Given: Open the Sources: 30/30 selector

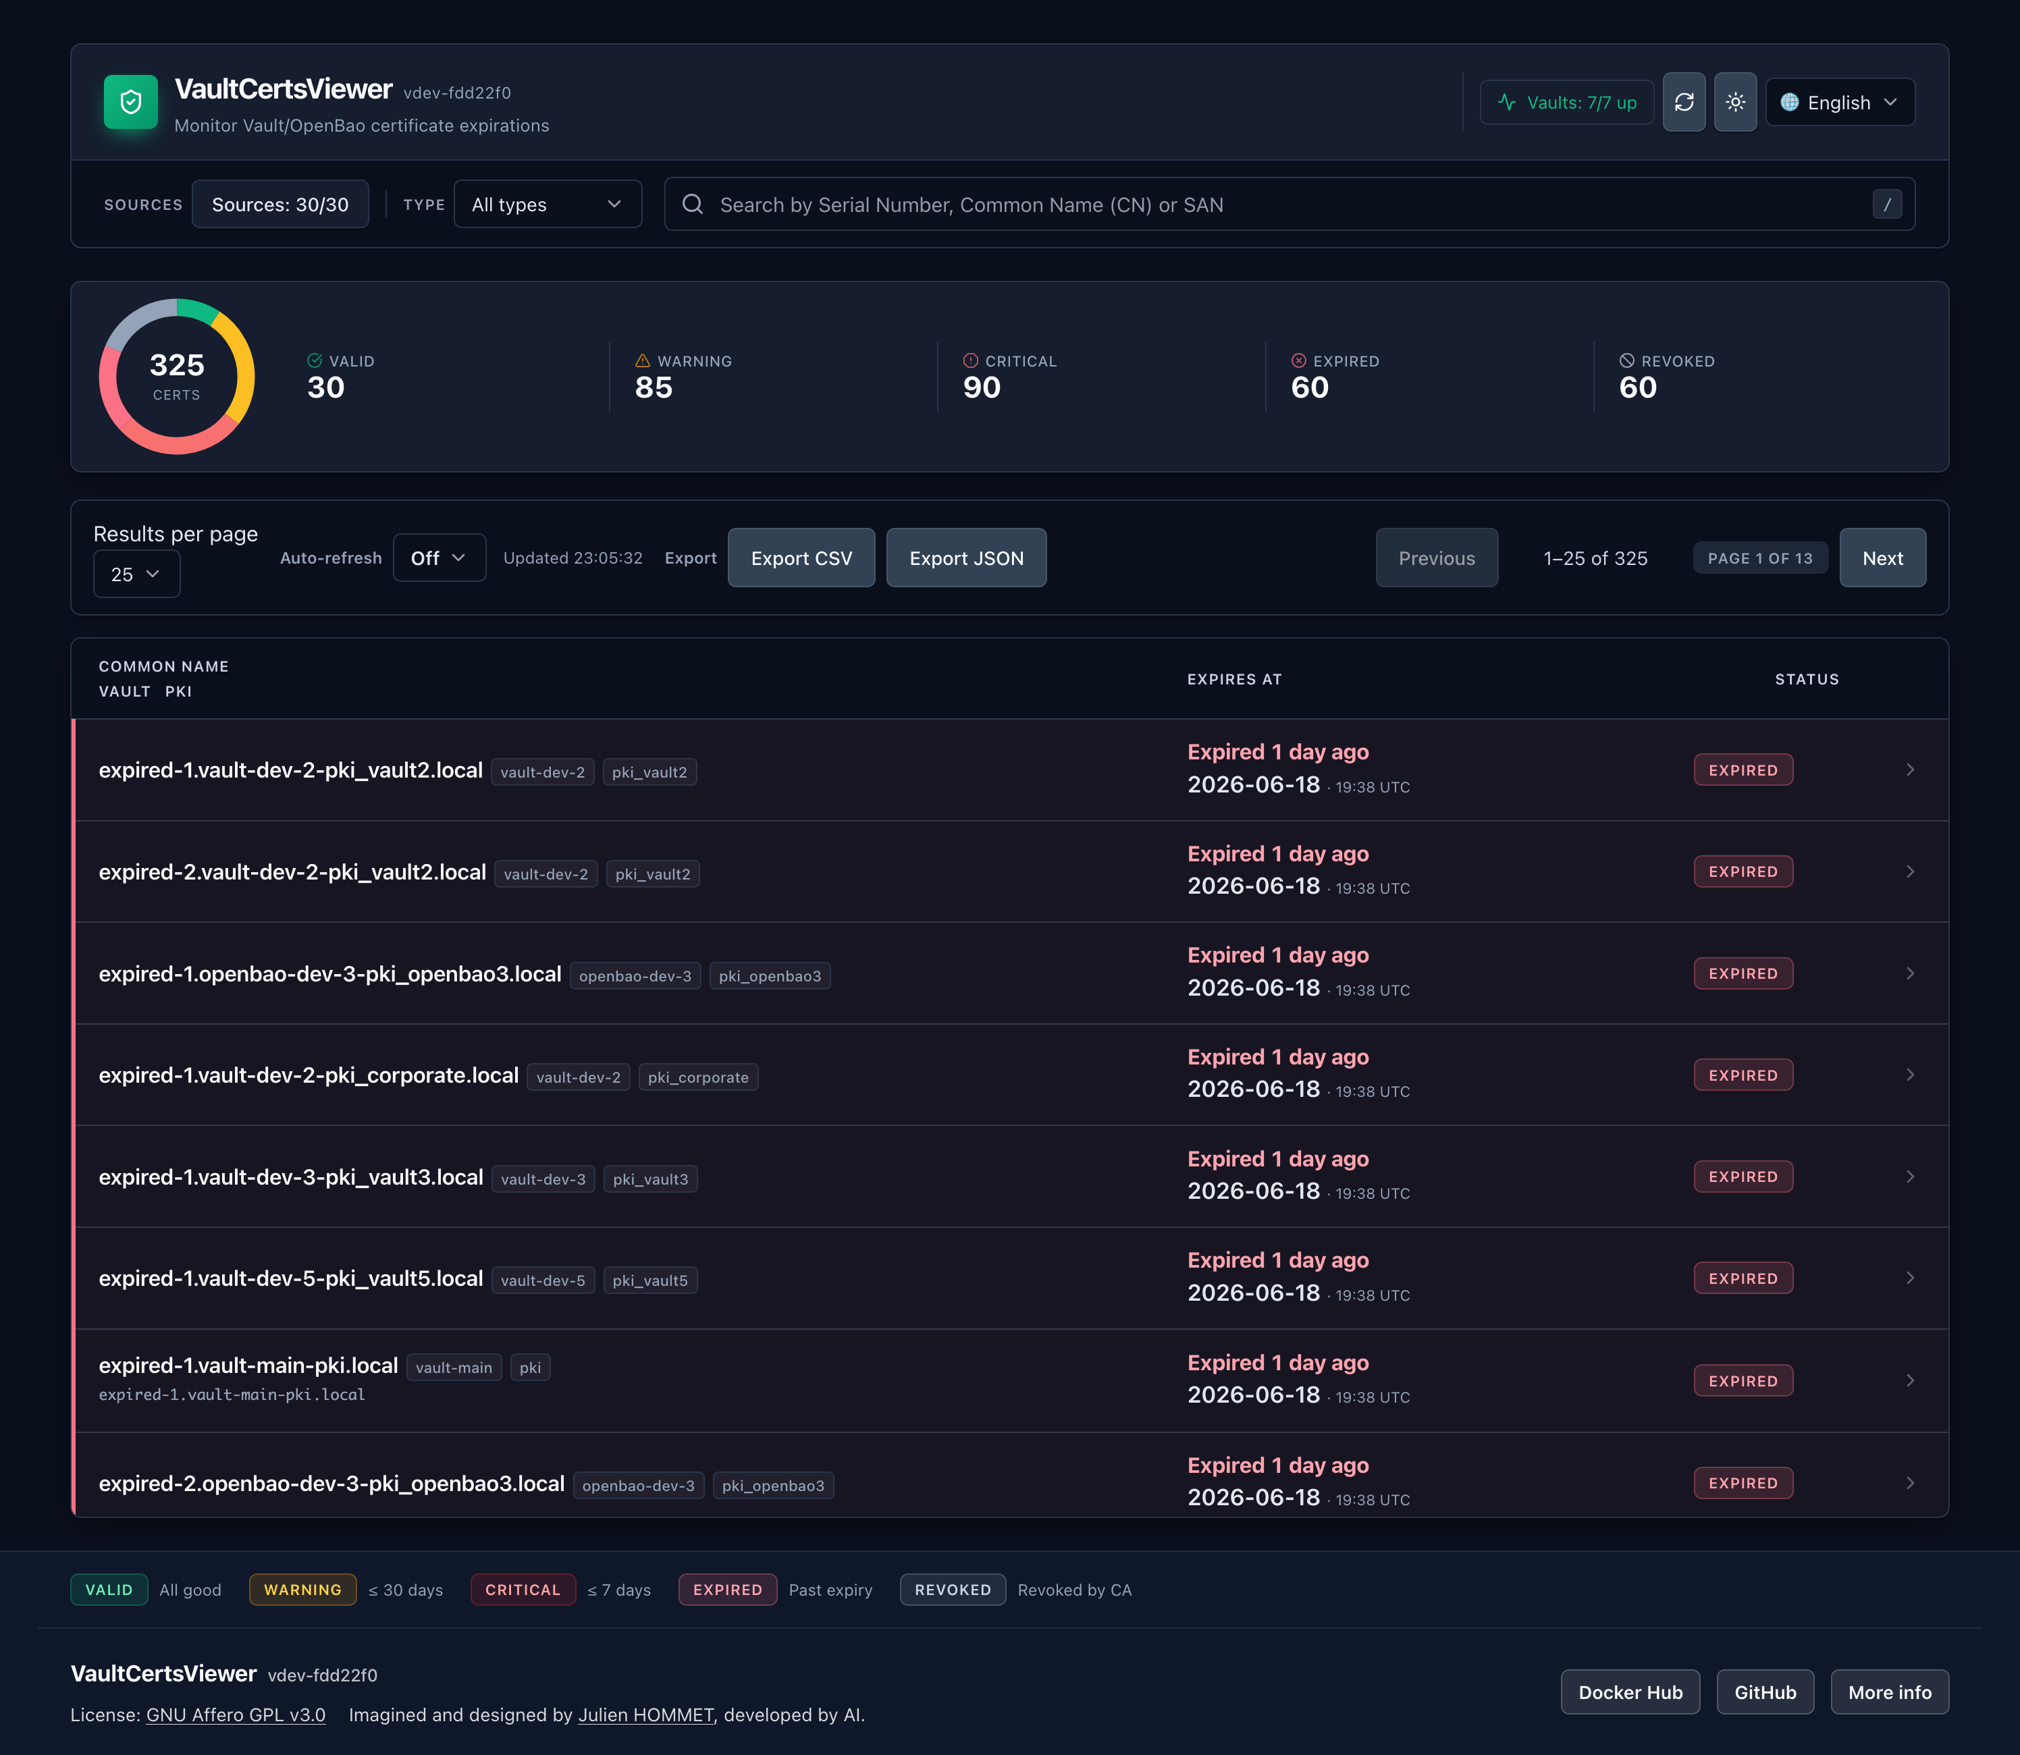Looking at the screenshot, I should coord(280,204).
